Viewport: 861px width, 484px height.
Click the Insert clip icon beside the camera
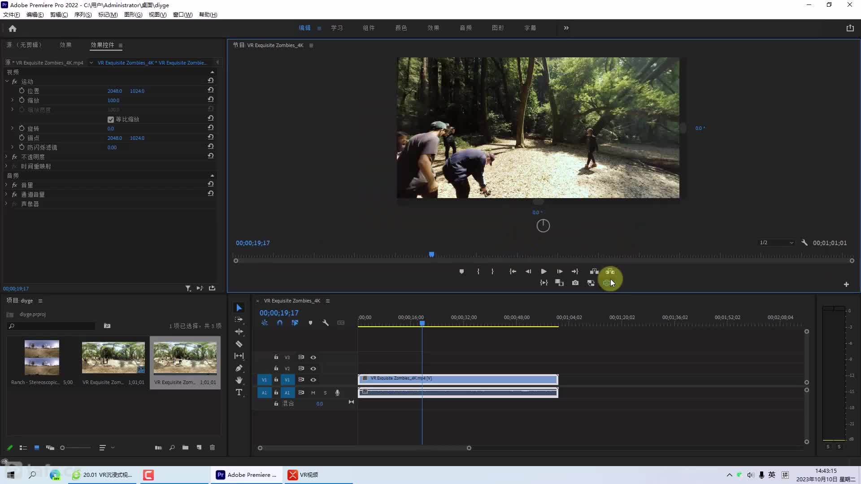click(x=559, y=283)
